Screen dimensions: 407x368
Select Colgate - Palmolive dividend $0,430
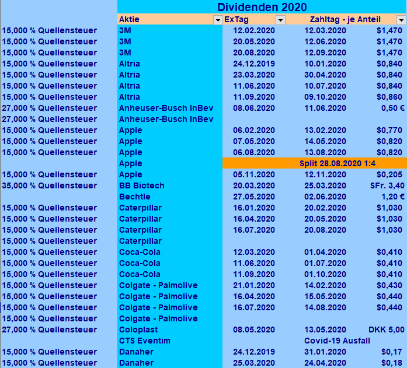coord(389,286)
